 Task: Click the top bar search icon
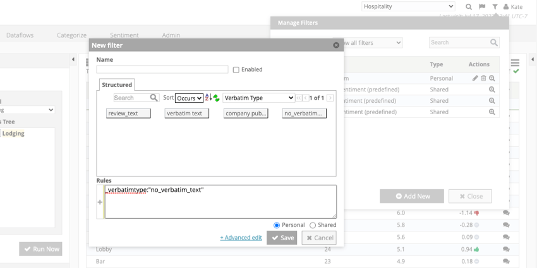click(469, 6)
